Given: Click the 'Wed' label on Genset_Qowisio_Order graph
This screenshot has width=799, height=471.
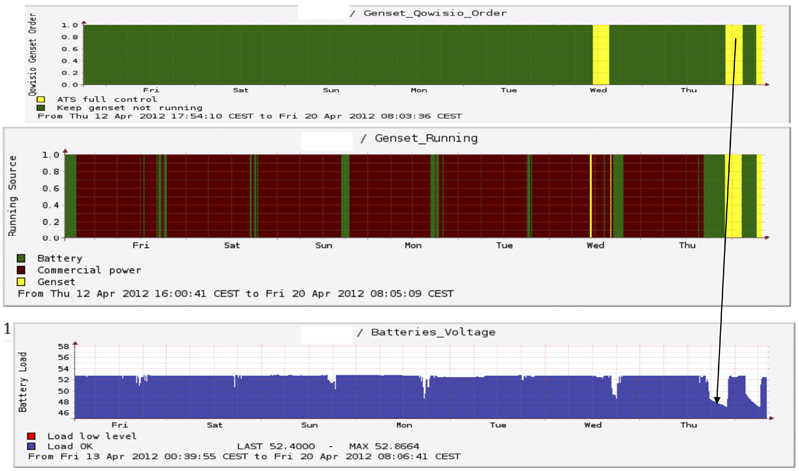Looking at the screenshot, I should (x=598, y=90).
